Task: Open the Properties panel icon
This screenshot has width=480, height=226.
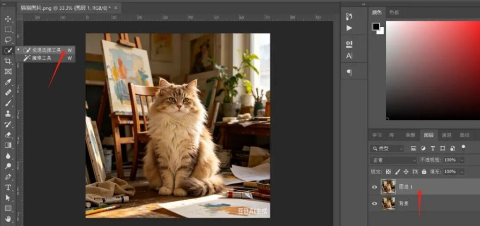Action: [349, 44]
